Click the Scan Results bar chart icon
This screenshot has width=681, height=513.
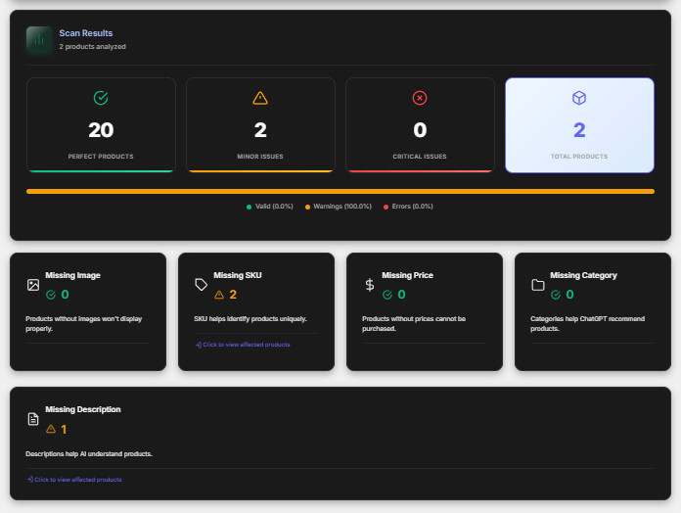pos(39,39)
